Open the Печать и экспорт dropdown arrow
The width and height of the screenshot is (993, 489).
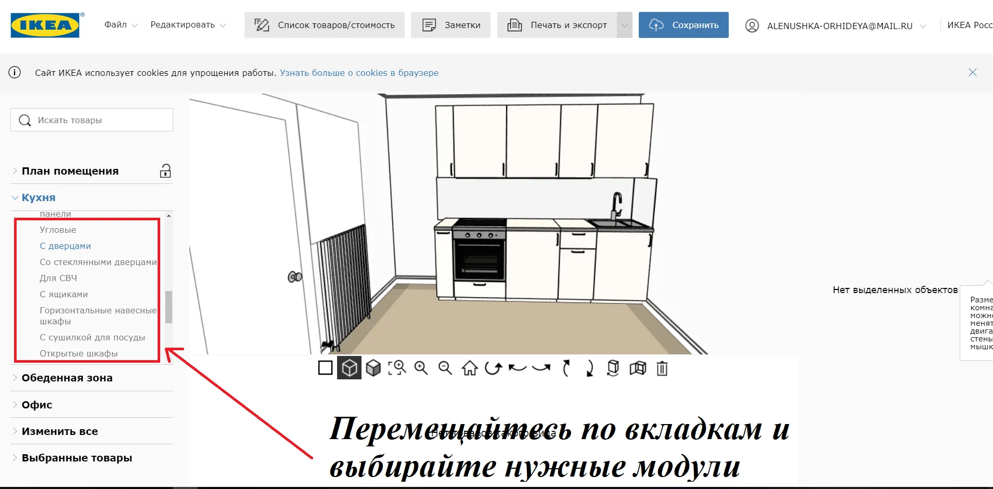point(625,25)
